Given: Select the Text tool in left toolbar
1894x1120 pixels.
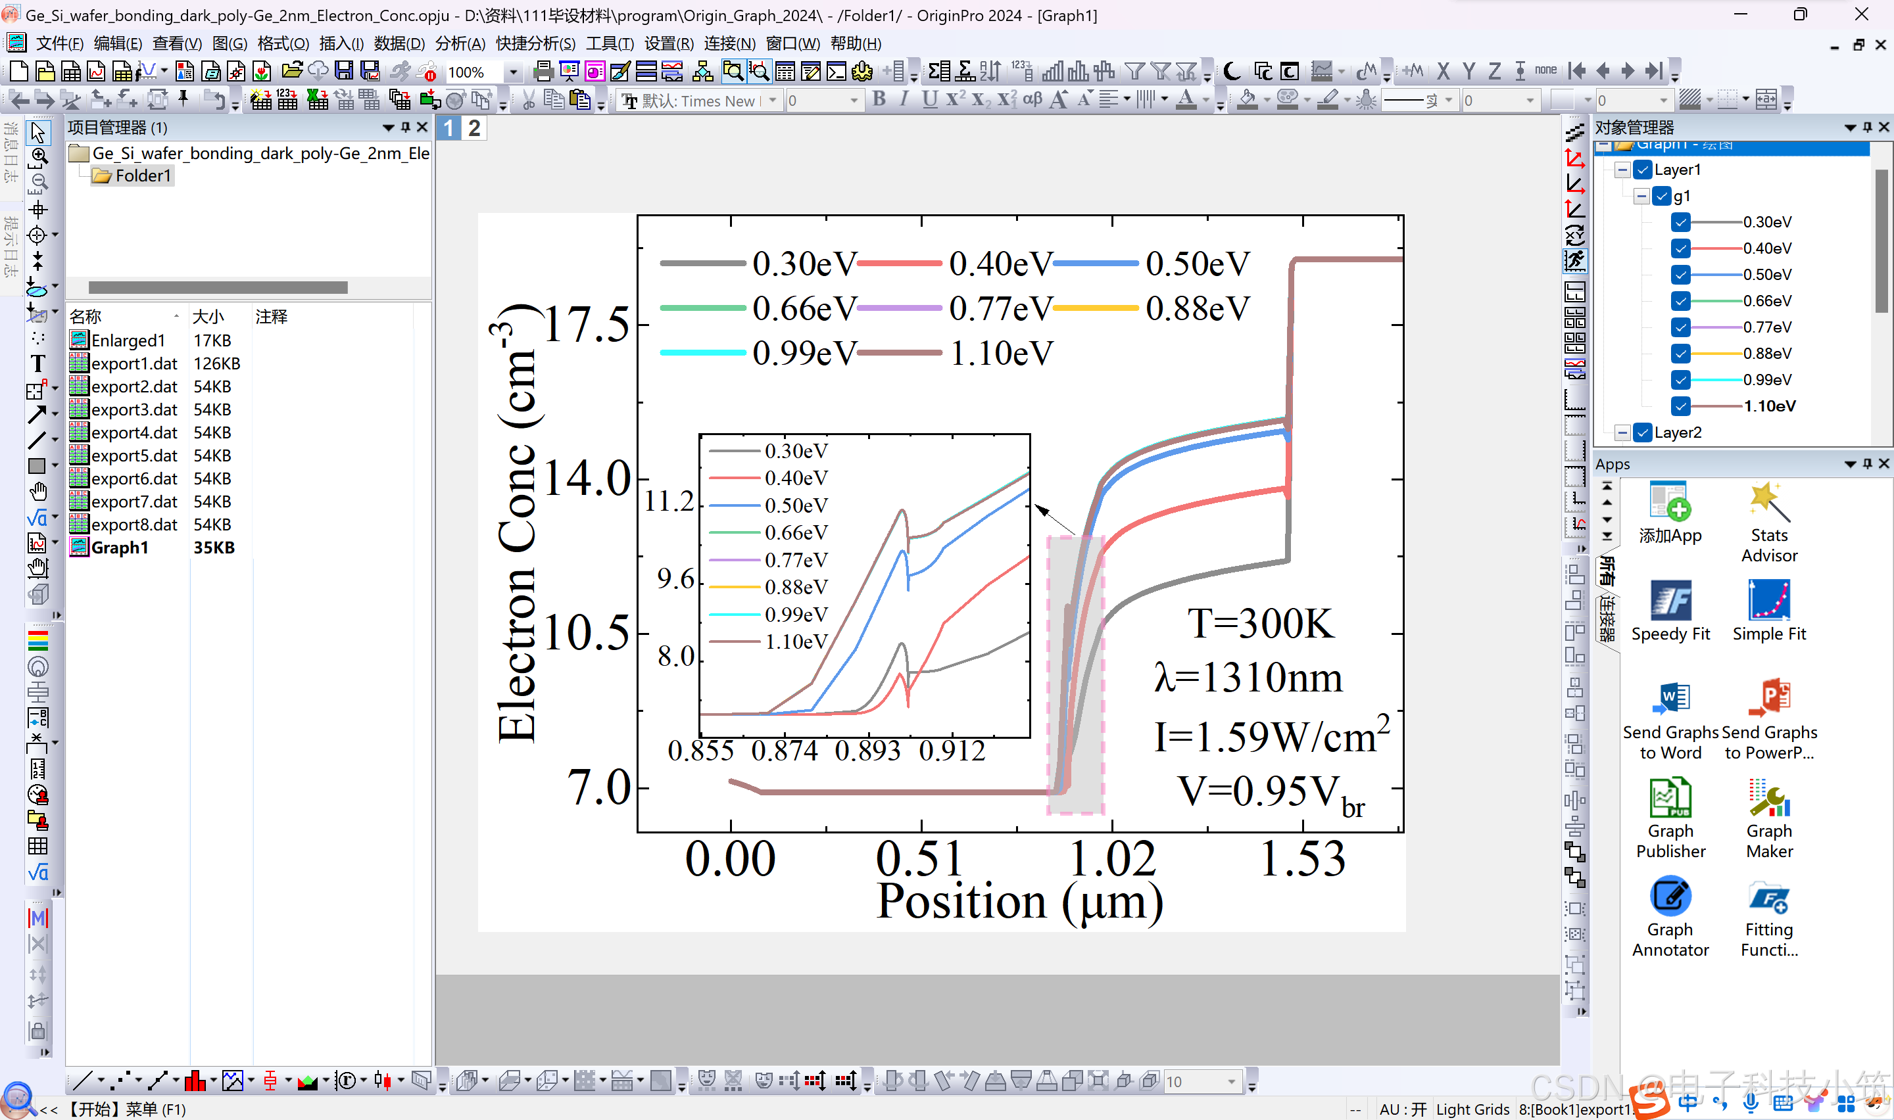Looking at the screenshot, I should 37,363.
